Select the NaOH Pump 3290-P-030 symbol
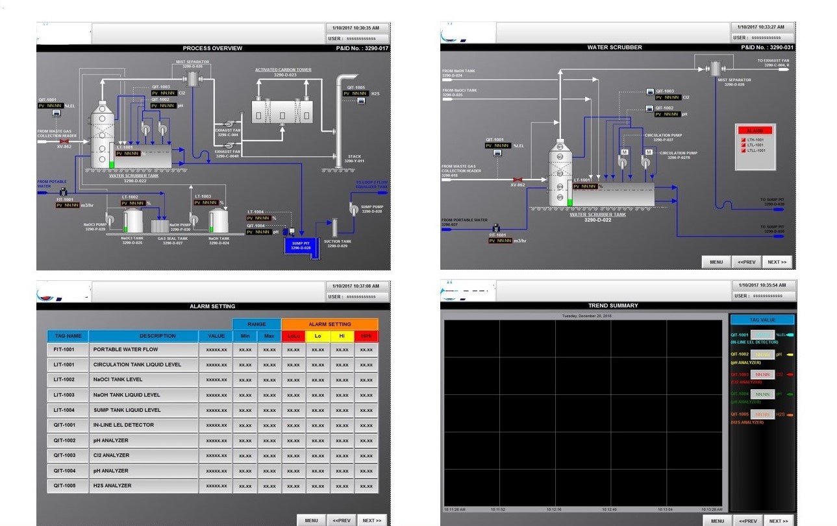 195,219
